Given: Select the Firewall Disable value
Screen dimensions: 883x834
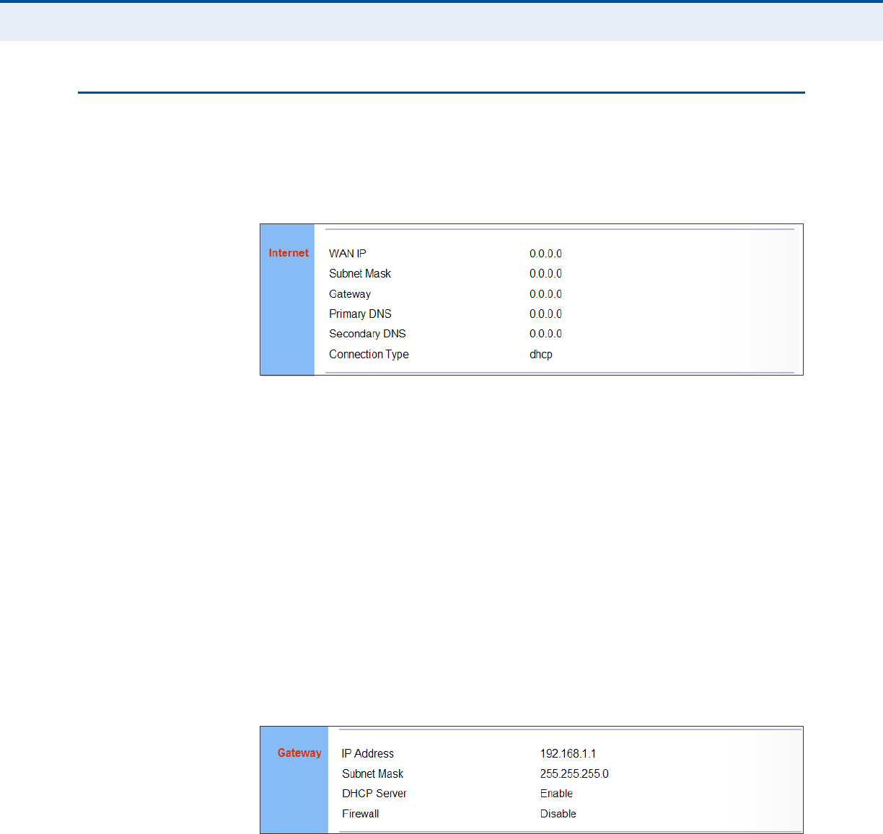Looking at the screenshot, I should click(x=558, y=814).
